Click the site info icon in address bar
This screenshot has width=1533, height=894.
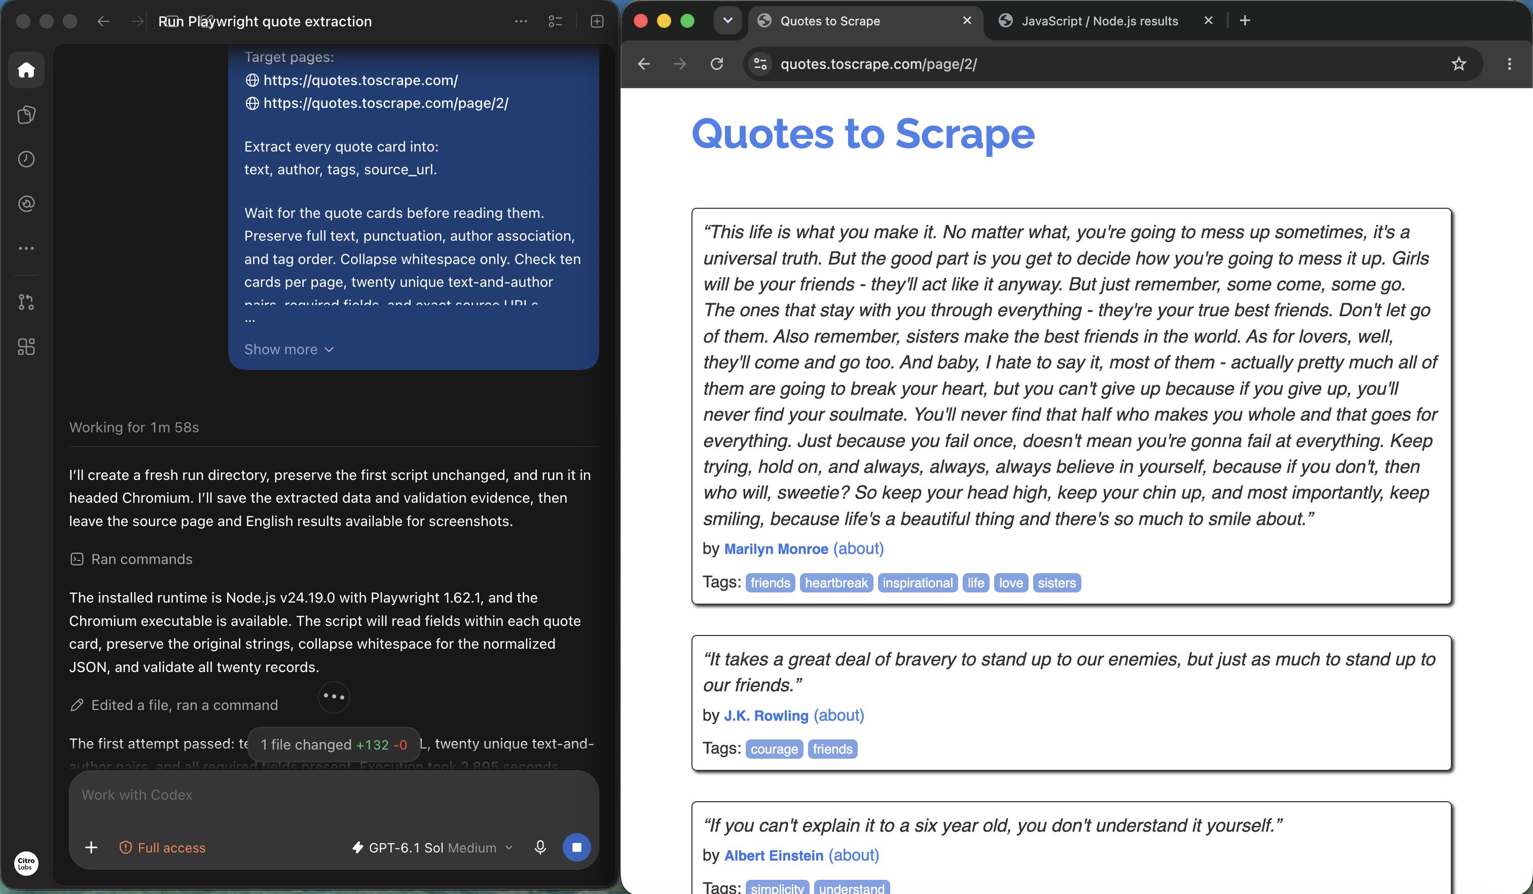[760, 64]
